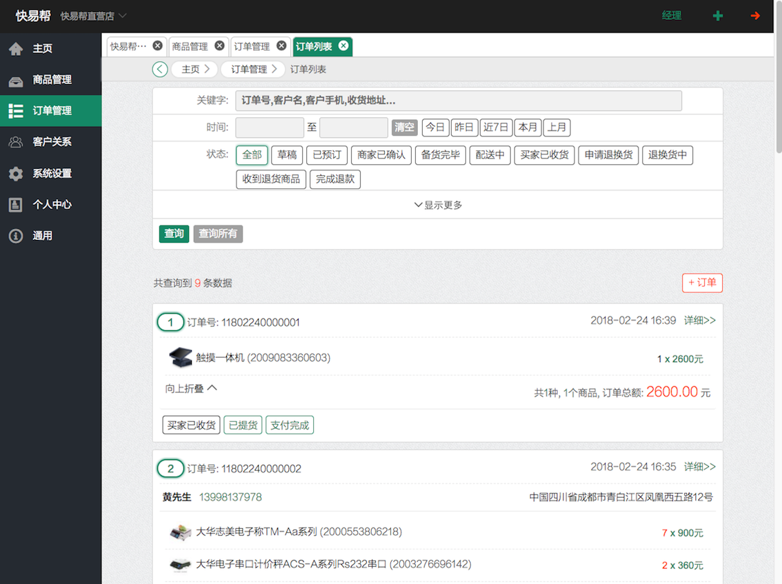This screenshot has height=584, width=782.
Task: Select the 草稿 status filter
Action: pos(287,155)
